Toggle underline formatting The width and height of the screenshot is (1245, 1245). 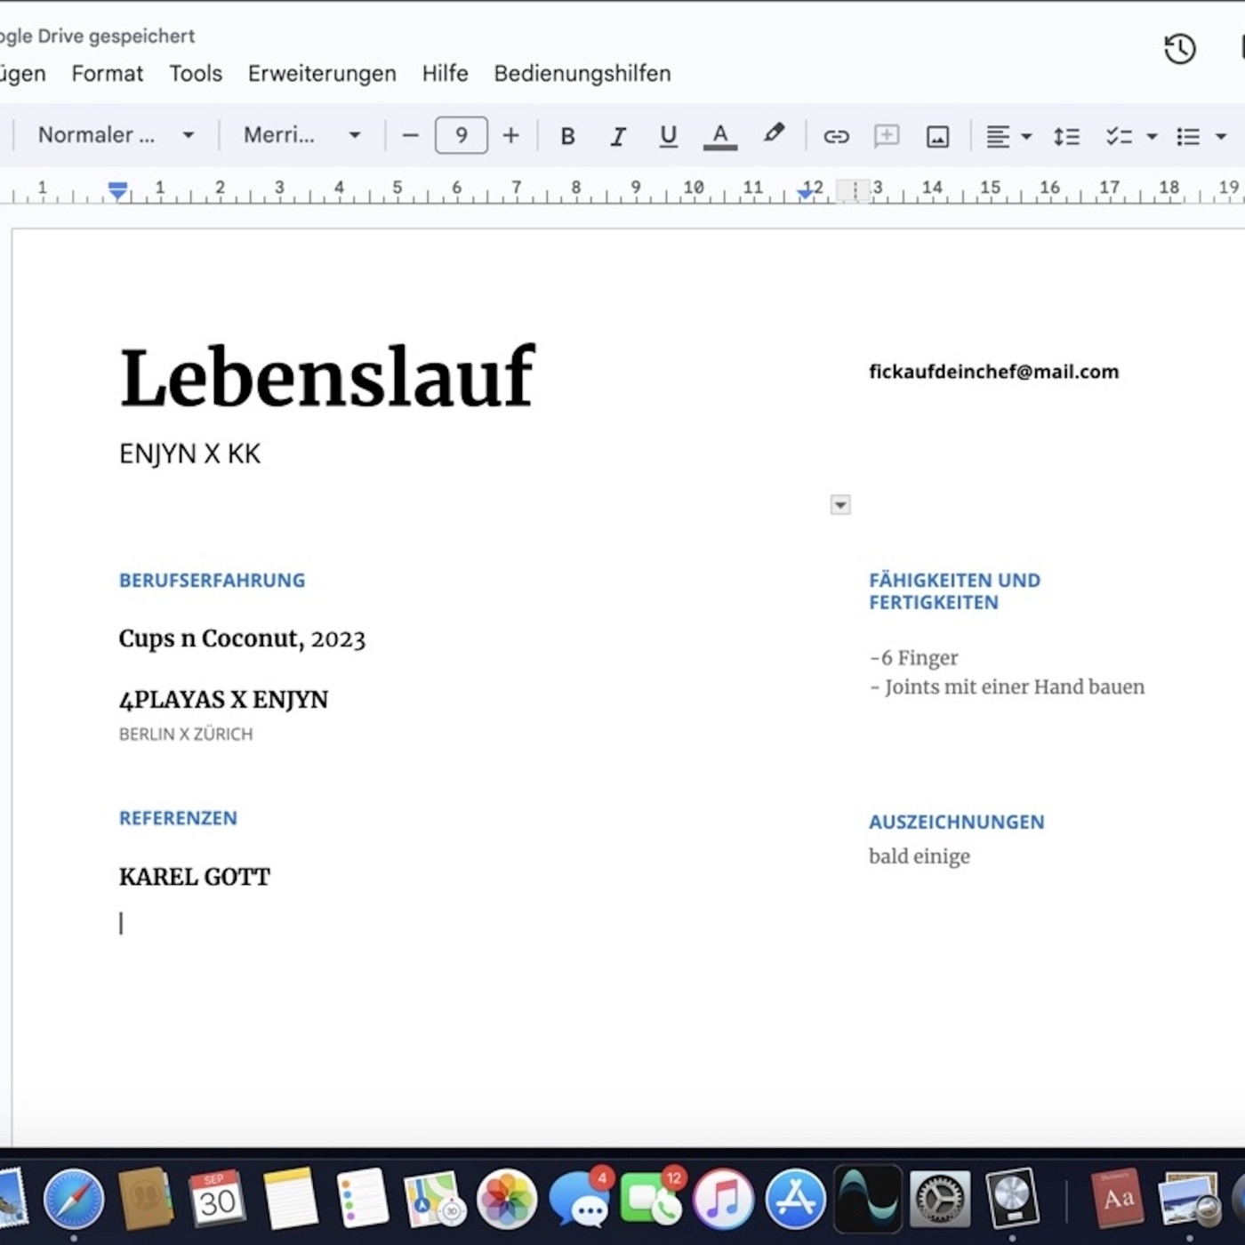point(668,136)
